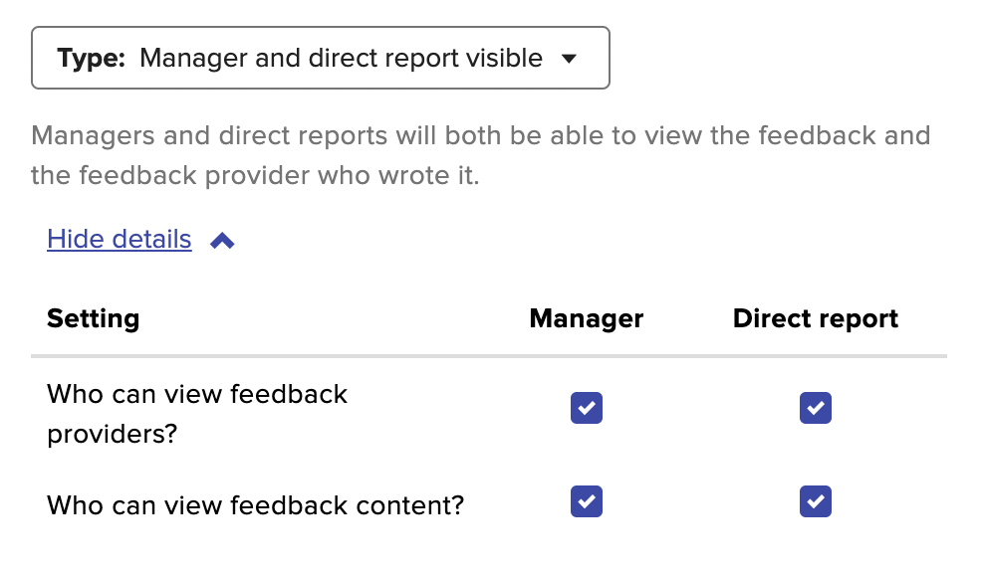This screenshot has width=986, height=578.
Task: Uncheck Manager for viewing feedback providers
Action: click(587, 408)
